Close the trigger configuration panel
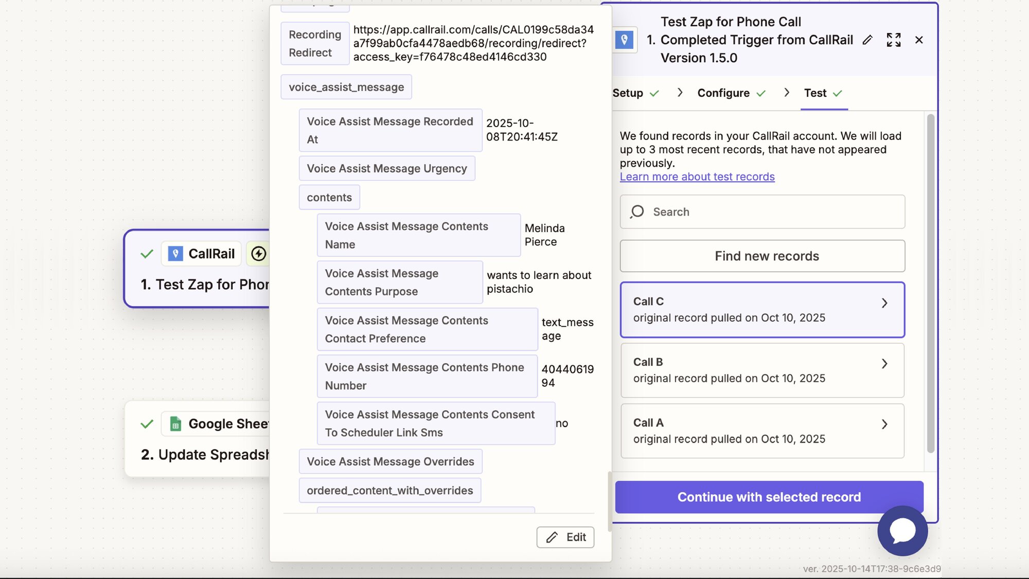The height and width of the screenshot is (579, 1029). [x=919, y=40]
